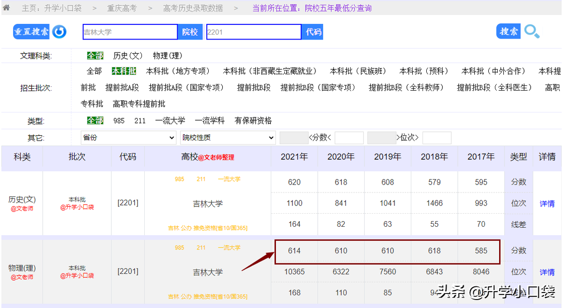Select the 物理(理) subject filter
564x308 pixels.
click(168, 55)
